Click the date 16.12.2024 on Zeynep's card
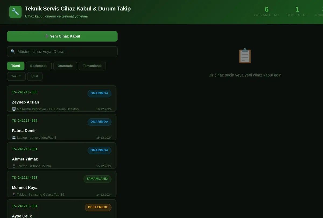The image size is (323, 218). point(104,109)
